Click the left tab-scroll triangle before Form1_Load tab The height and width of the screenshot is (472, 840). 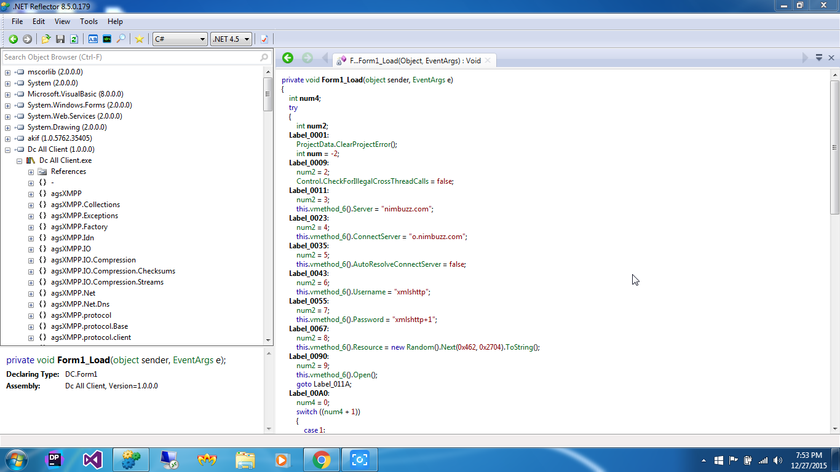pyautogui.click(x=325, y=58)
